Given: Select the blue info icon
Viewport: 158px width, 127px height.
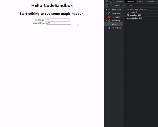Looking at the screenshot, I should (109, 24).
